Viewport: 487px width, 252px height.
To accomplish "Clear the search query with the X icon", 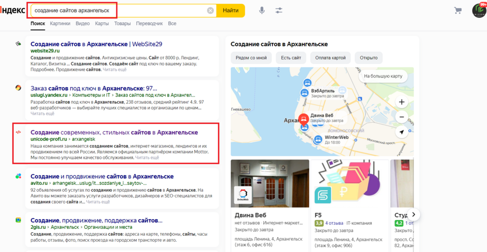I will [210, 10].
